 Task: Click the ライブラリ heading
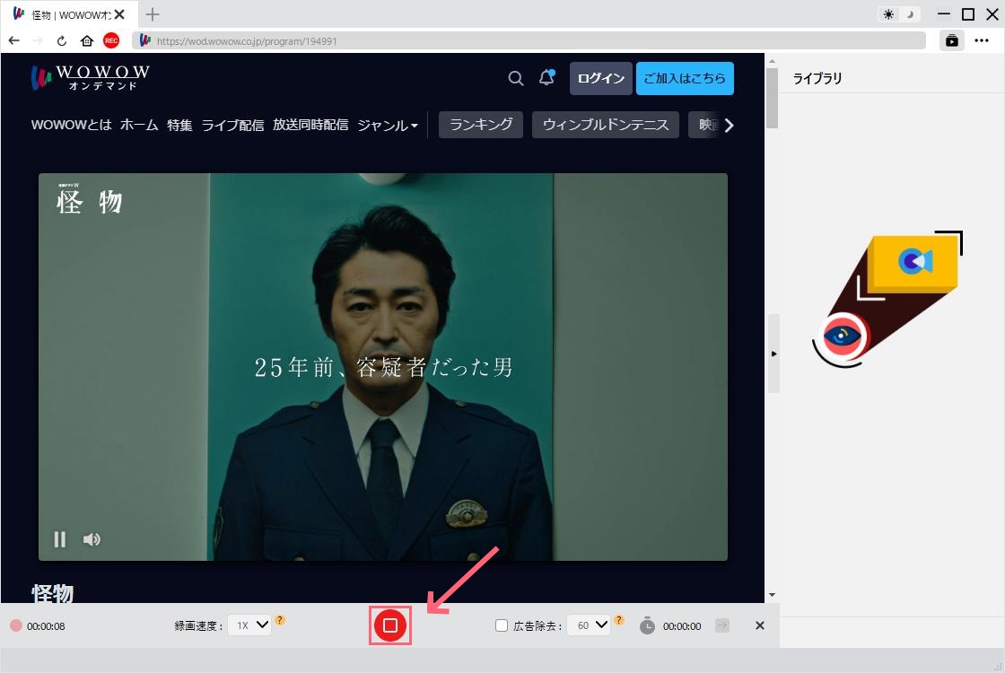pyautogui.click(x=817, y=78)
